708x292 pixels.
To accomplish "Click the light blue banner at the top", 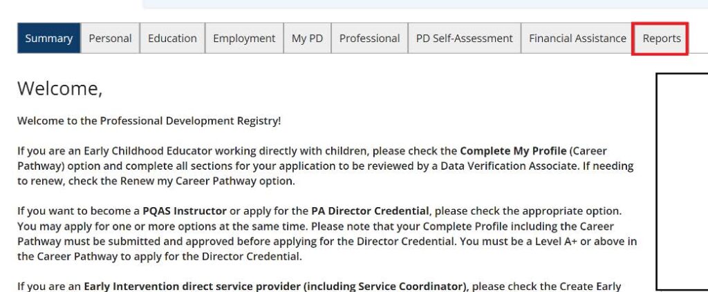I will [x=425, y=4].
